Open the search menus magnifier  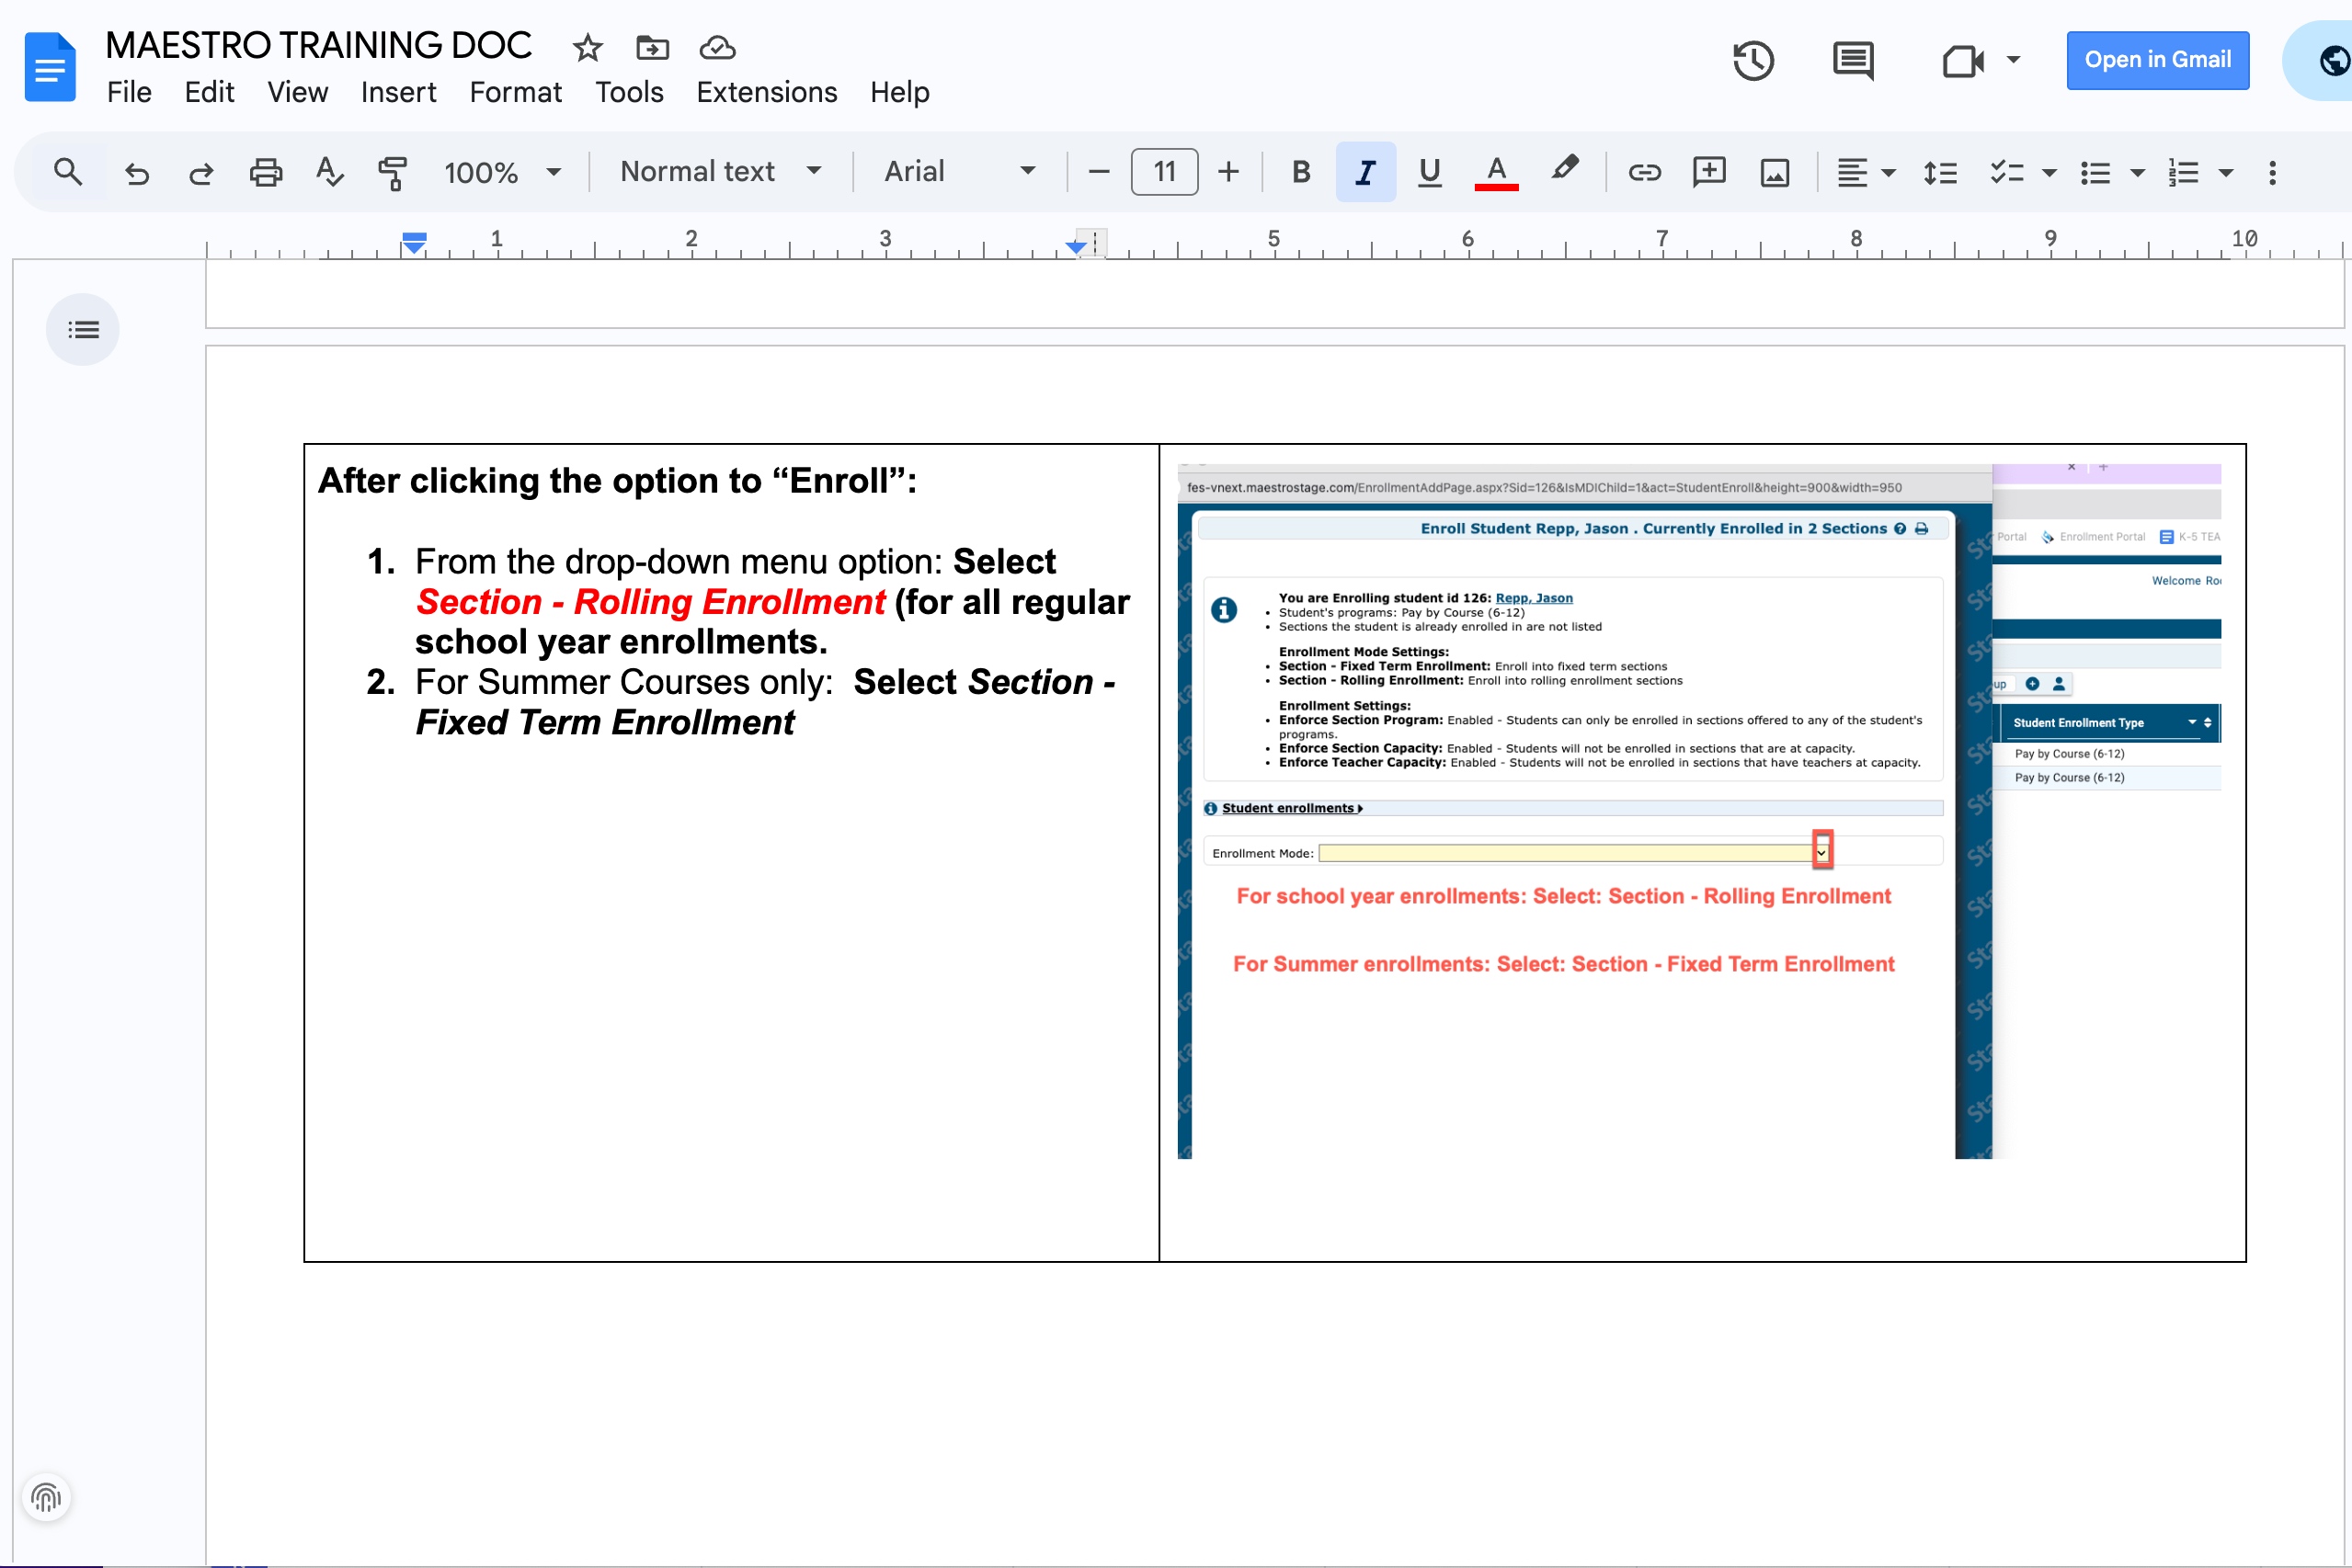67,172
